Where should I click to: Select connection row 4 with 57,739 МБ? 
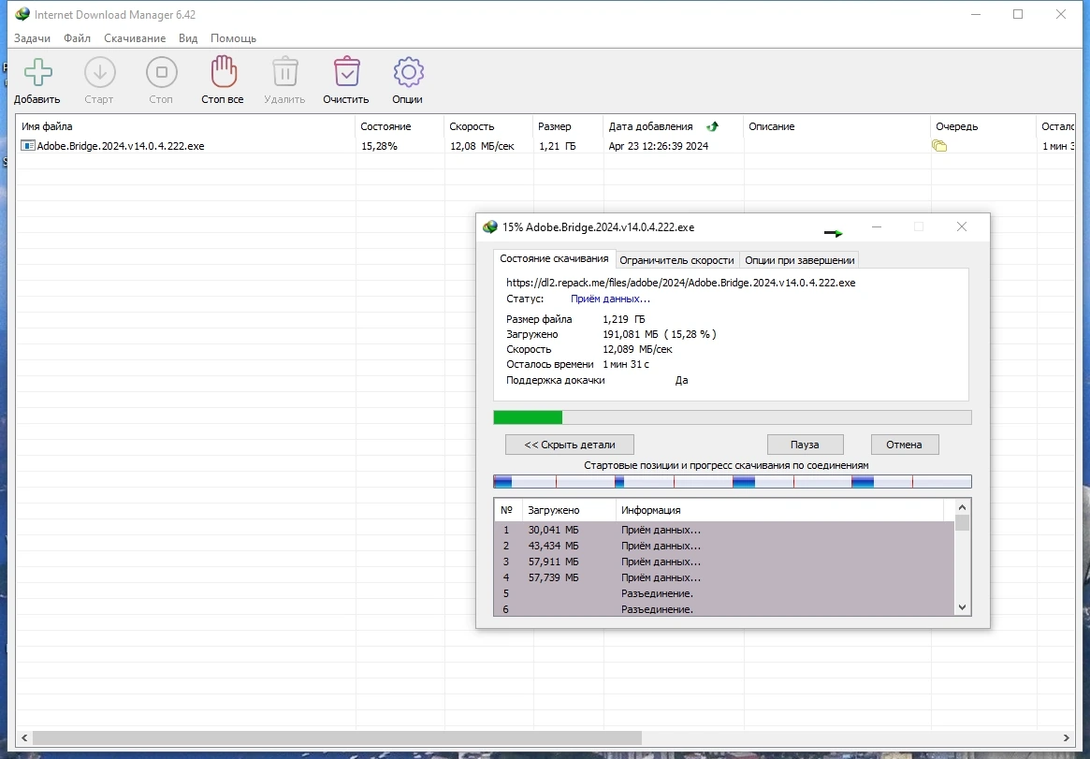click(x=724, y=577)
